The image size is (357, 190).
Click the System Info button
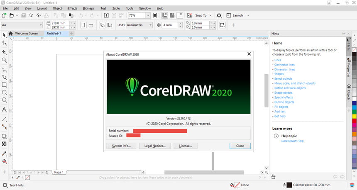tap(121, 146)
